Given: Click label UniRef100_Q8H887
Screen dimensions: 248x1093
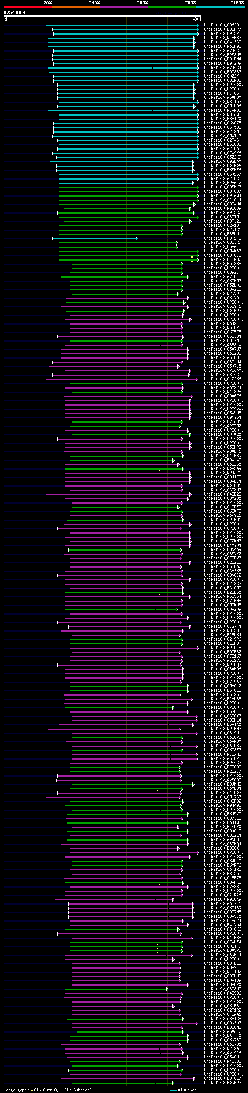Looking at the screenshot, I should [x=222, y=192].
